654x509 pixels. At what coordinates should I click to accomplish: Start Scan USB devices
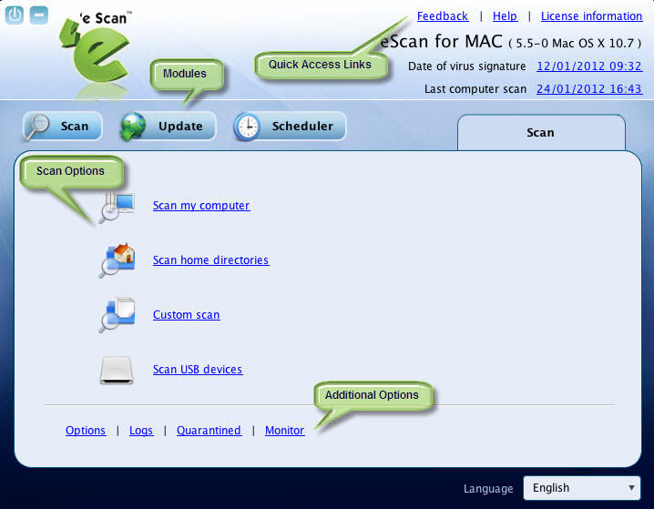click(x=198, y=370)
